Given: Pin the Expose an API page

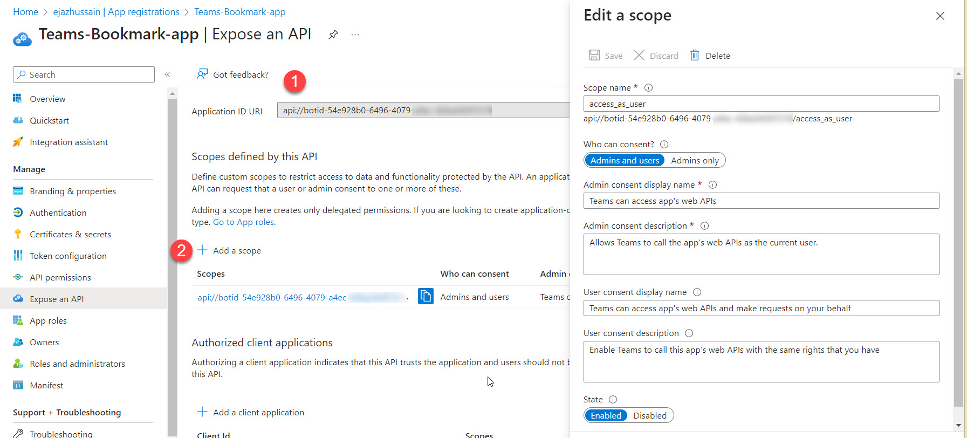Looking at the screenshot, I should (333, 35).
